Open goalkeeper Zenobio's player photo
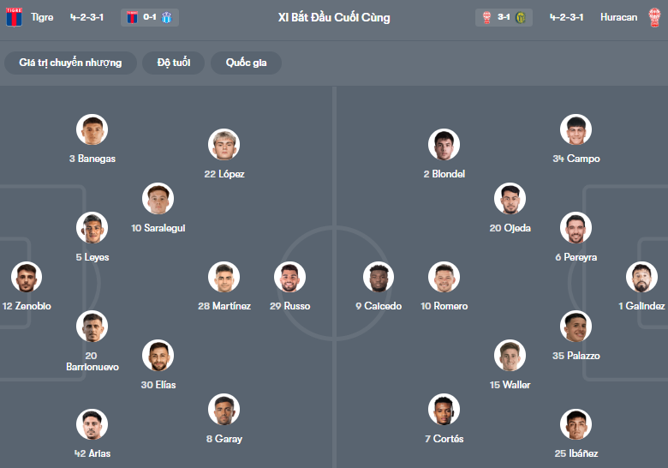Image resolution: width=668 pixels, height=468 pixels. (x=27, y=278)
